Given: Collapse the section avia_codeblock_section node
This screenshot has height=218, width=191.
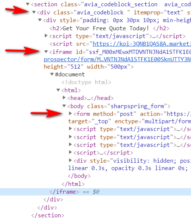Looking at the screenshot, I should (28, 4).
